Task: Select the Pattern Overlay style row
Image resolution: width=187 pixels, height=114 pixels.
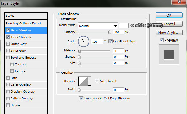Action: [x=26, y=99]
